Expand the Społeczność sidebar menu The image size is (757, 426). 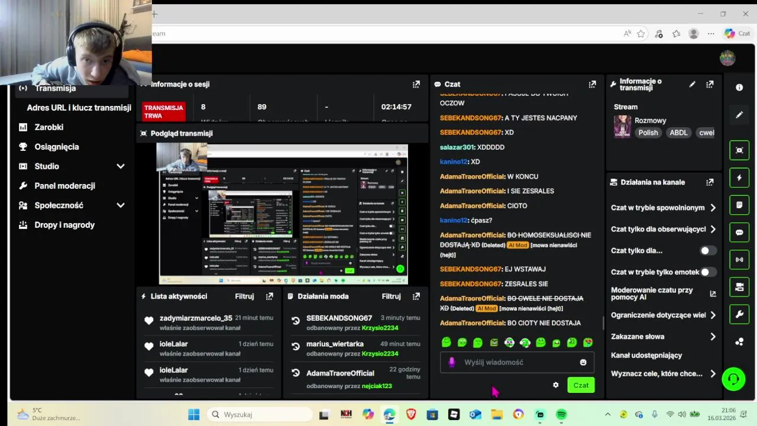coord(121,205)
